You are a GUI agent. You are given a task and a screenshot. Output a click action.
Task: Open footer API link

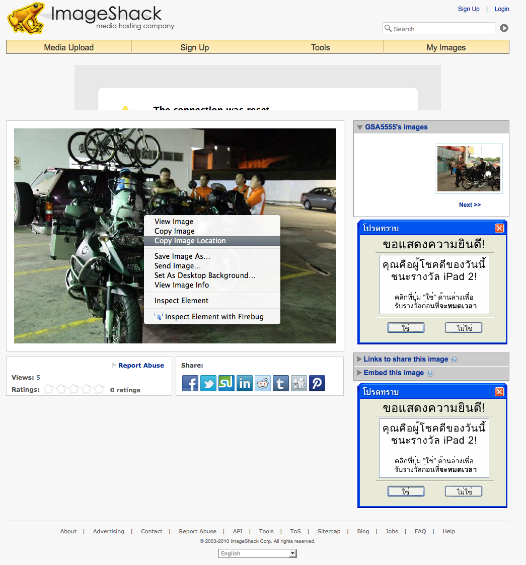(x=238, y=531)
